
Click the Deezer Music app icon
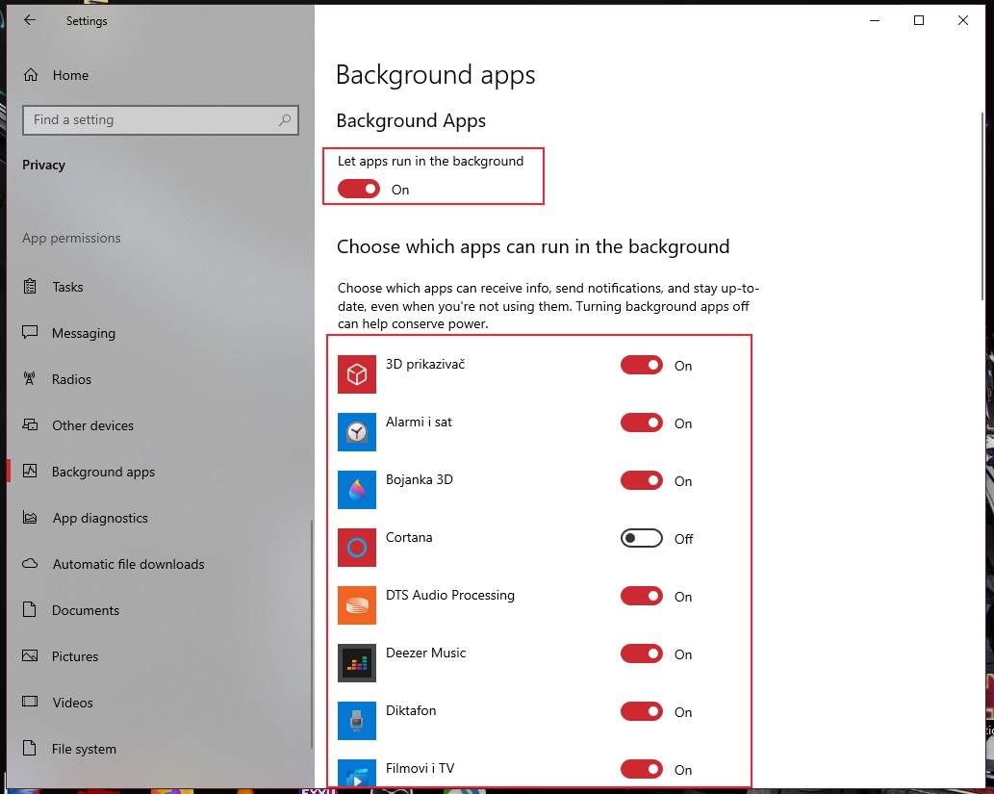coord(357,663)
